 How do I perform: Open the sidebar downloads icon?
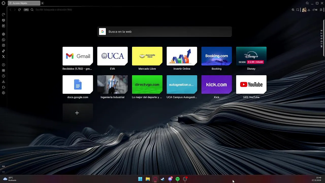[4, 82]
